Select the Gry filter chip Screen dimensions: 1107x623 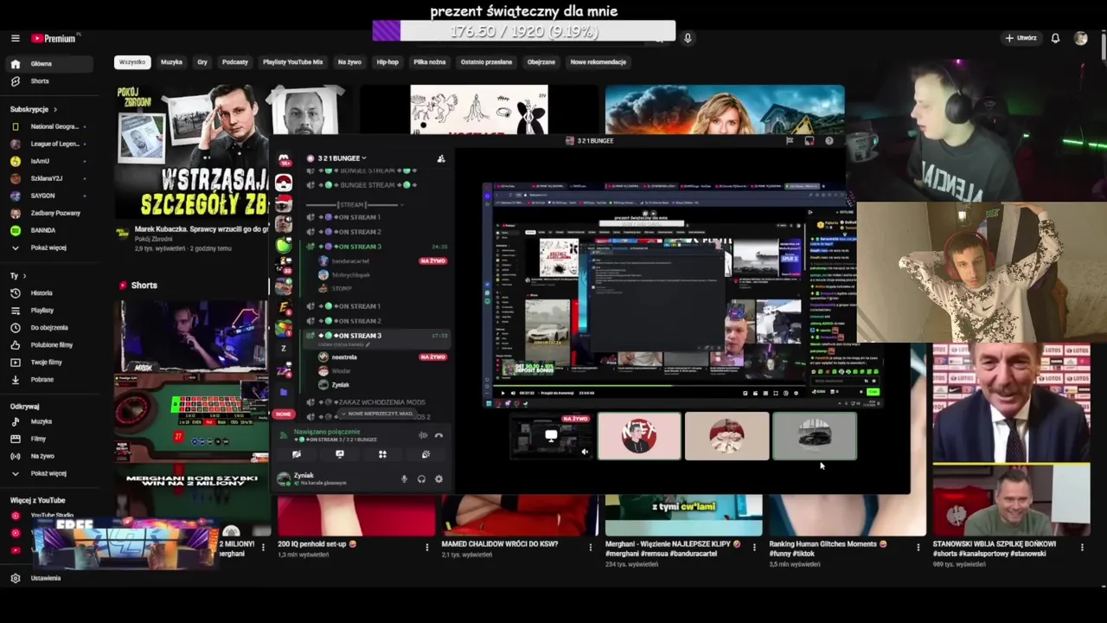(x=202, y=62)
